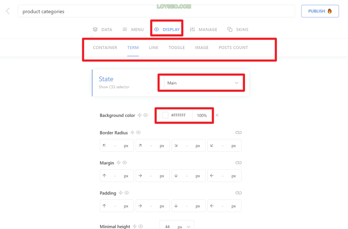Edit the right margin field
This screenshot has height=229, width=348.
pos(153,175)
